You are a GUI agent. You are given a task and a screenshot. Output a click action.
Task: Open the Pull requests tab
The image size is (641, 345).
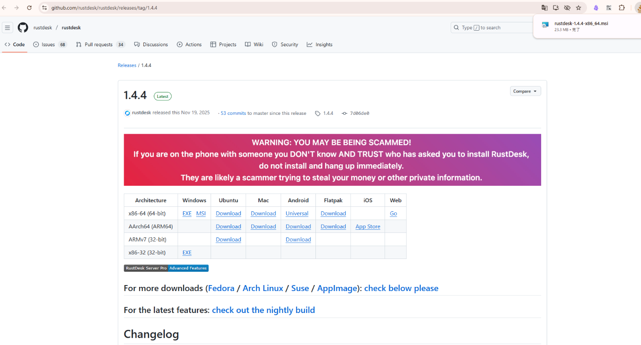point(100,44)
